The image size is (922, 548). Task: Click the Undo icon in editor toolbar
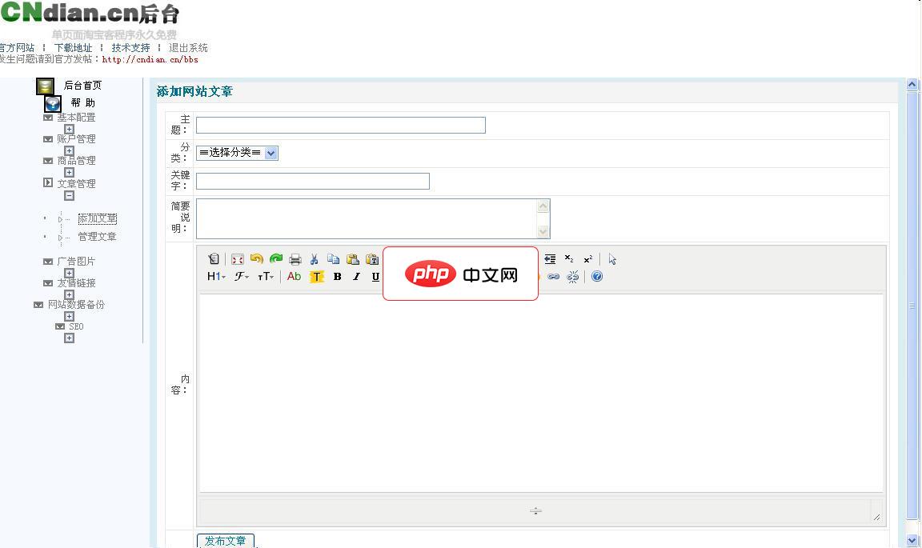tap(257, 259)
